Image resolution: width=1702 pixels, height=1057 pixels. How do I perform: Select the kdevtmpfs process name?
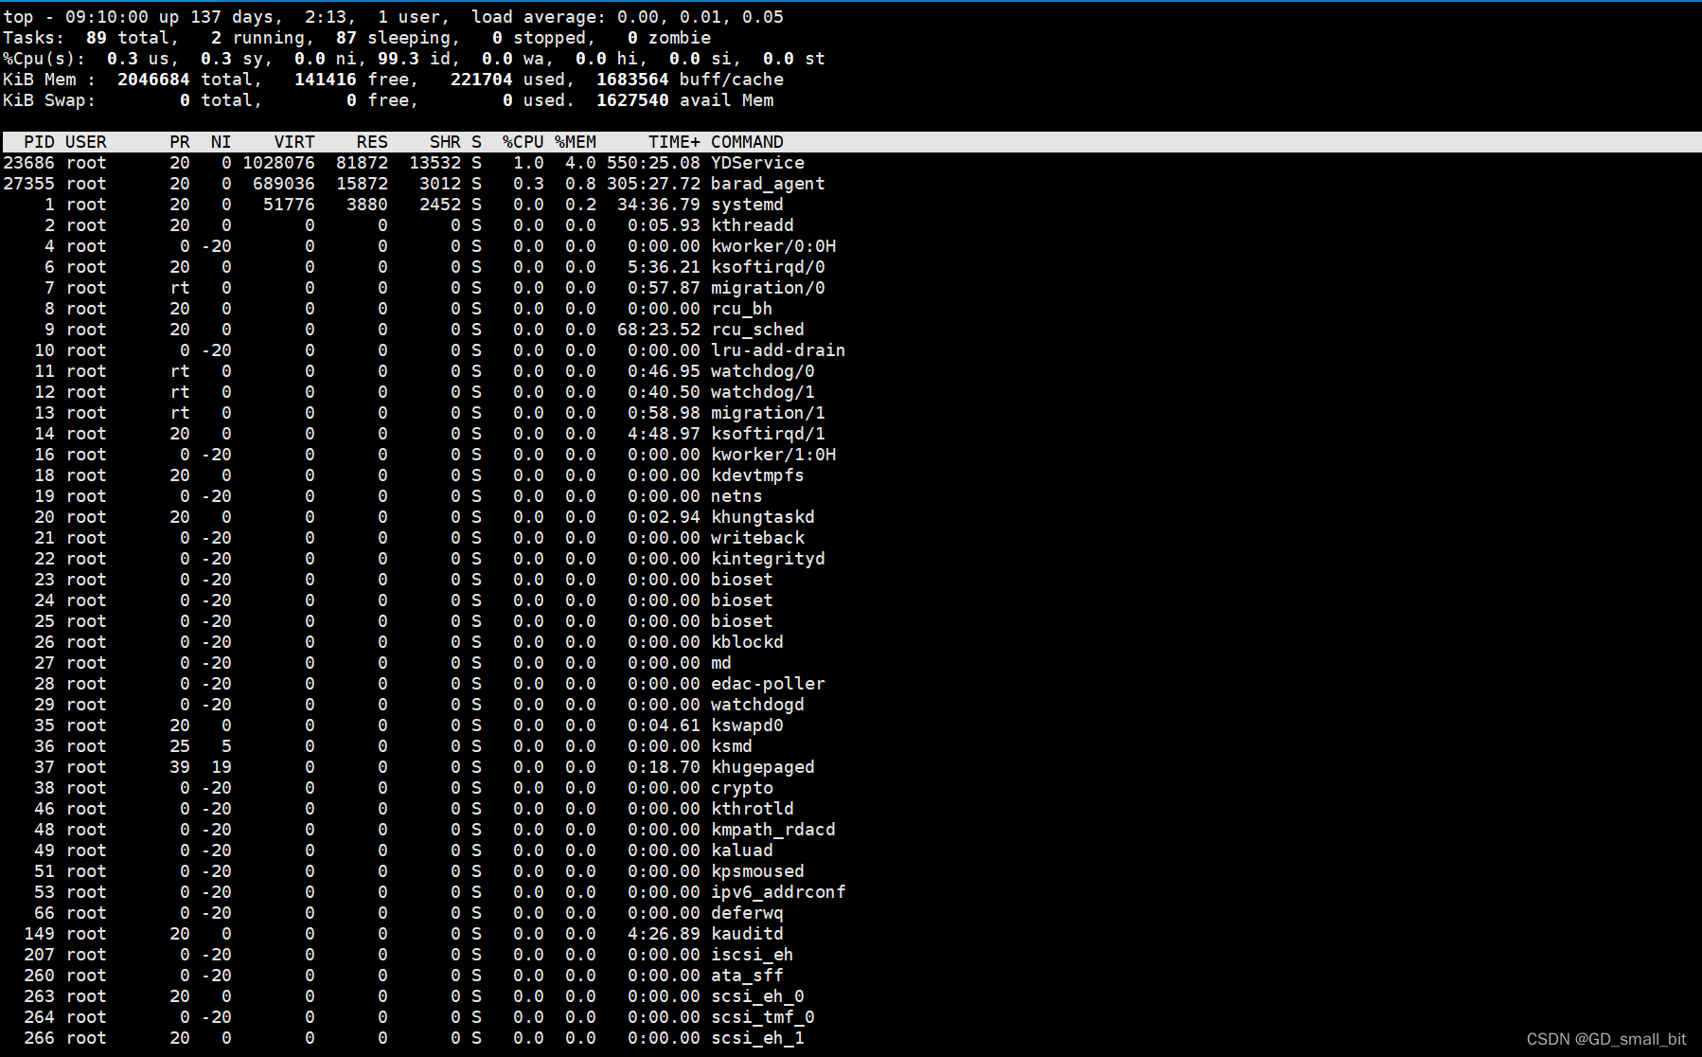click(x=757, y=475)
